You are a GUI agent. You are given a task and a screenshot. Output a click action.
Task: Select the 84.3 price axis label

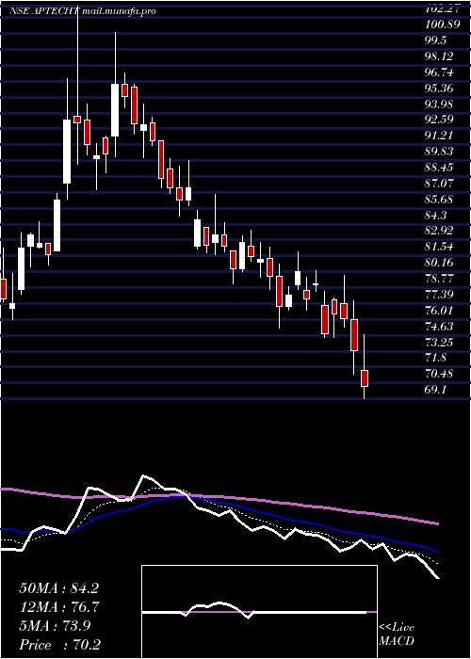pyautogui.click(x=435, y=215)
